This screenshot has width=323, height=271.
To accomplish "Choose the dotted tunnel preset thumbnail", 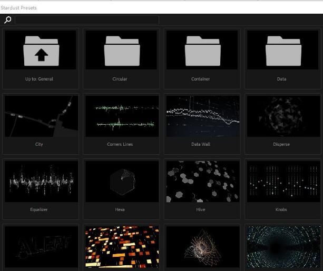I will (283, 247).
